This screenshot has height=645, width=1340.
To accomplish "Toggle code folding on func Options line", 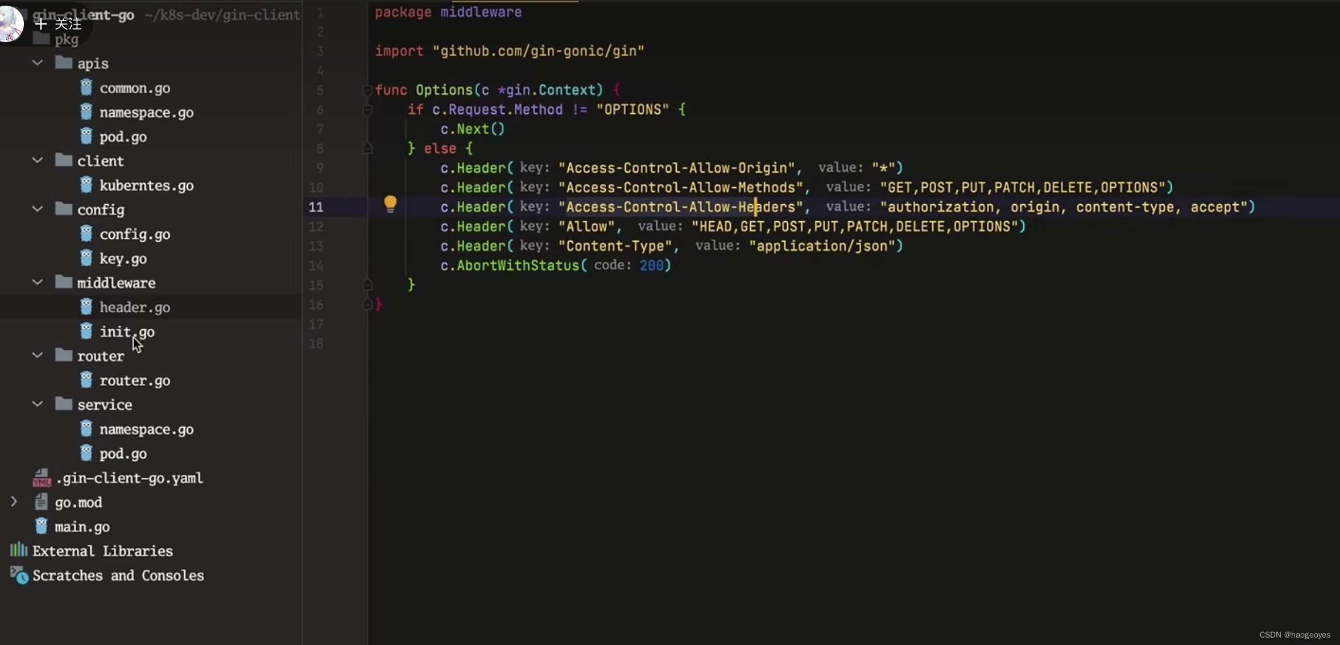I will click(x=367, y=90).
